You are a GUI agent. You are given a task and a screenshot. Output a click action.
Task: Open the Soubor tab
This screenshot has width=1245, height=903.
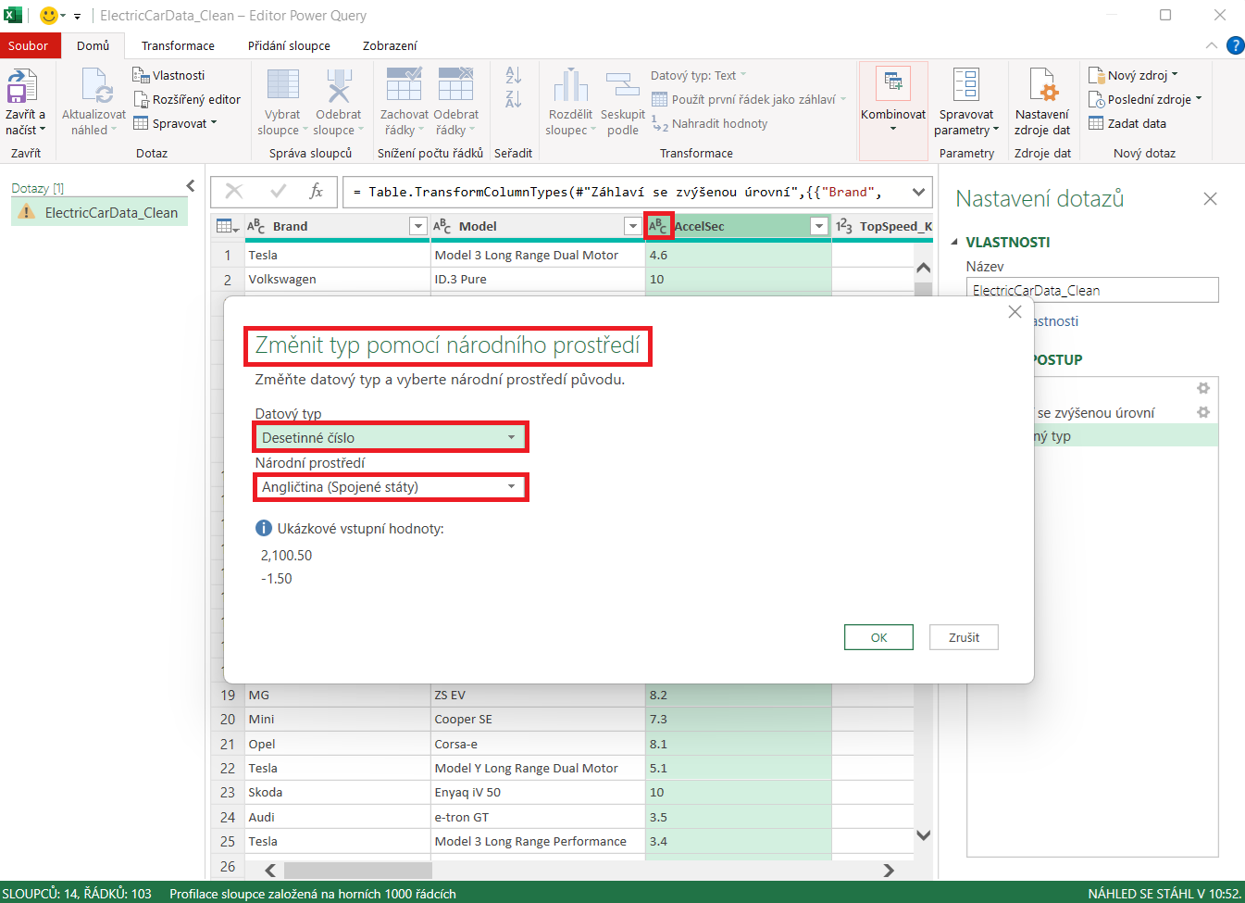[29, 45]
